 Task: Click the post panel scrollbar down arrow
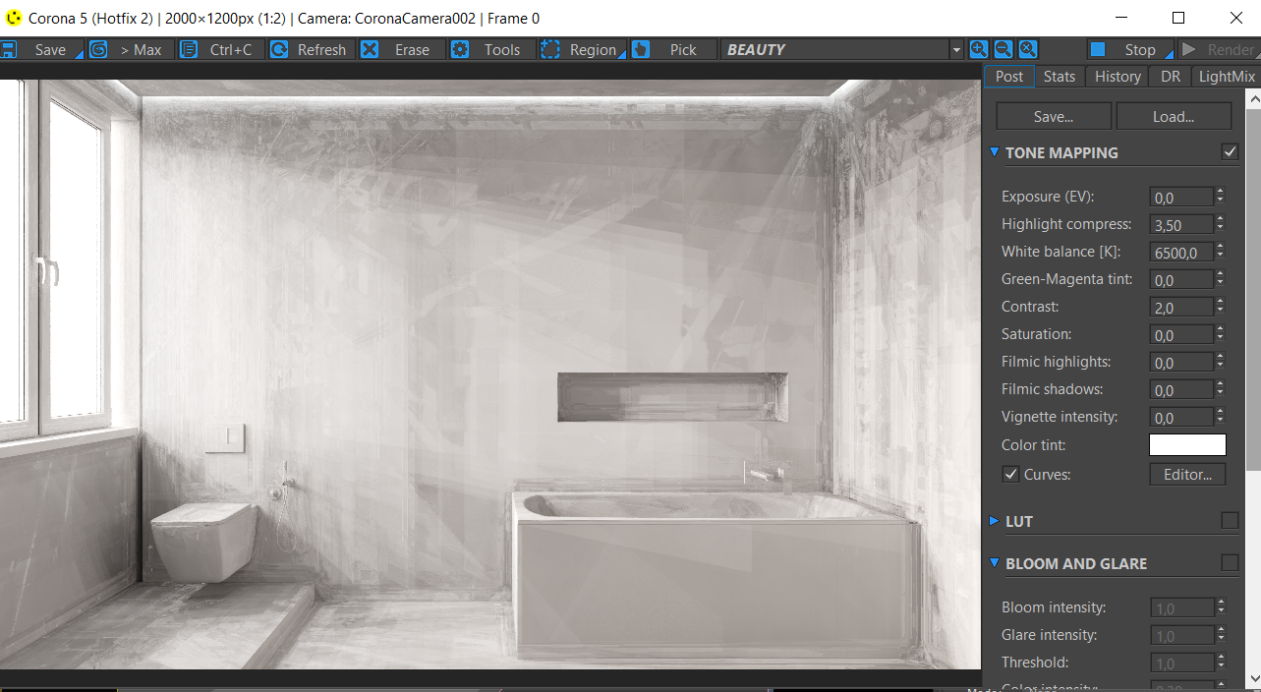coord(1253,678)
